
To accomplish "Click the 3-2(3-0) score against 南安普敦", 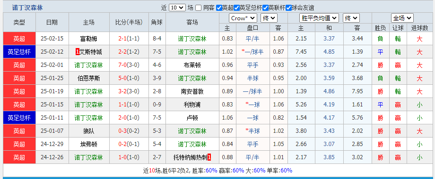I will [x=129, y=91].
